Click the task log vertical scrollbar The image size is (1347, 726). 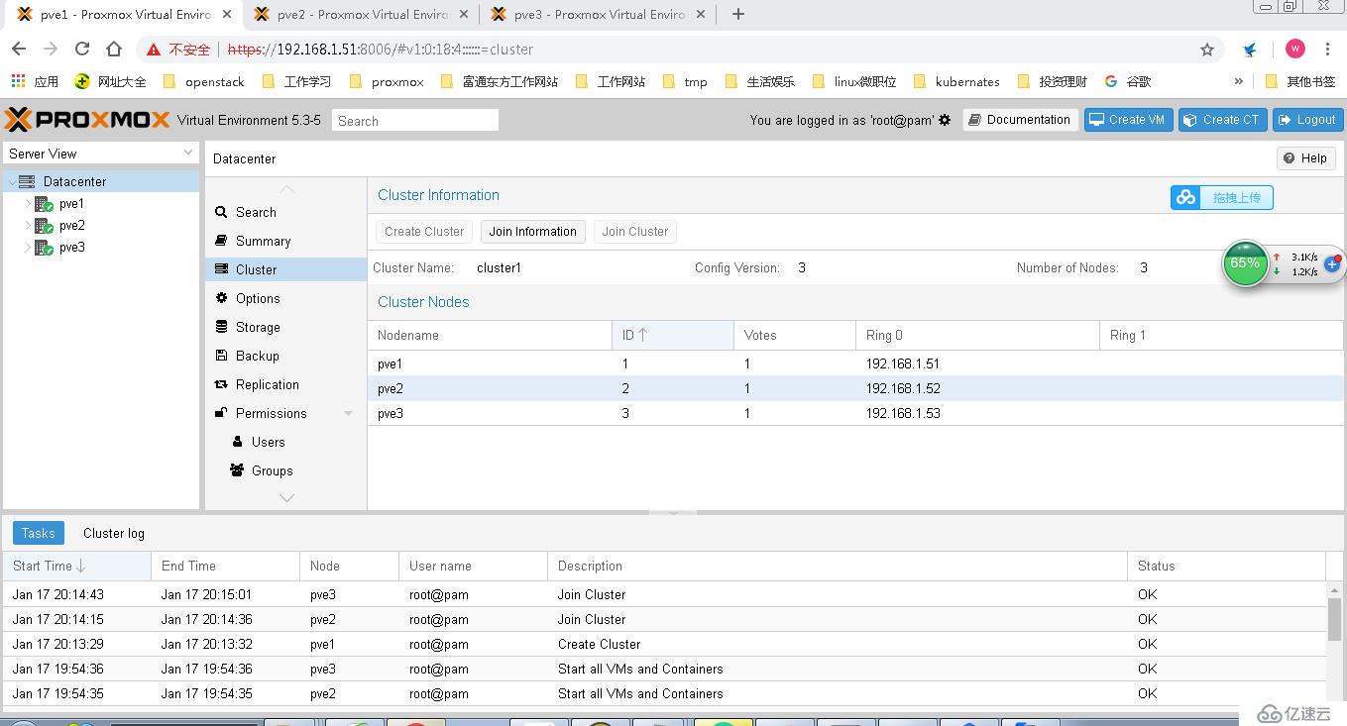(1334, 619)
